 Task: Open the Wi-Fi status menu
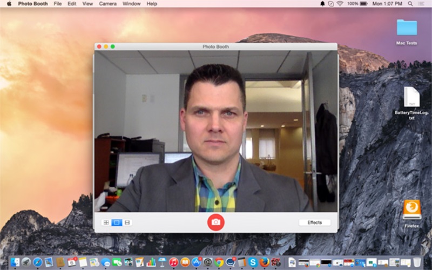340,4
